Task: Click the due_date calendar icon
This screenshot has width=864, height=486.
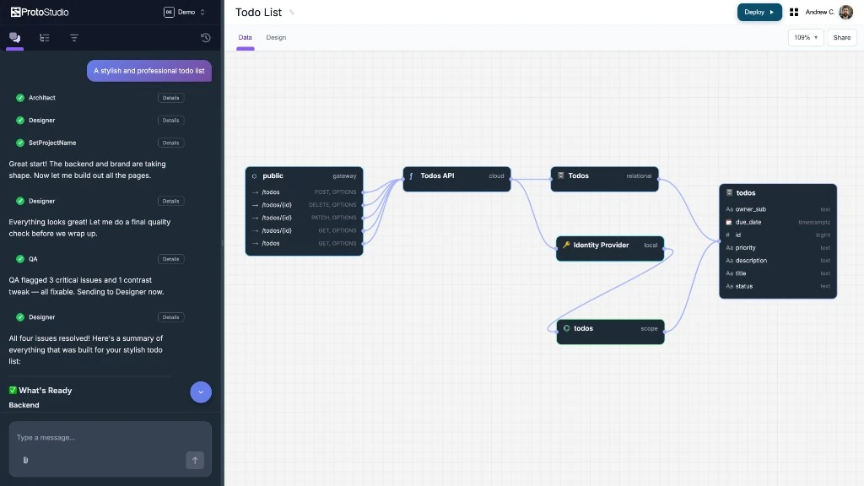Action: [729, 222]
